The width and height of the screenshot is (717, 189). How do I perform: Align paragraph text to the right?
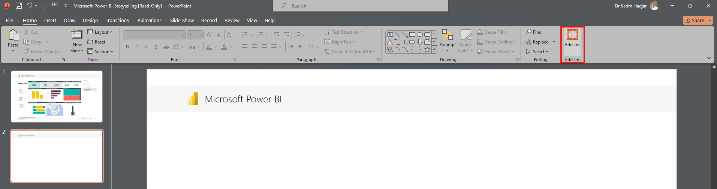264,47
